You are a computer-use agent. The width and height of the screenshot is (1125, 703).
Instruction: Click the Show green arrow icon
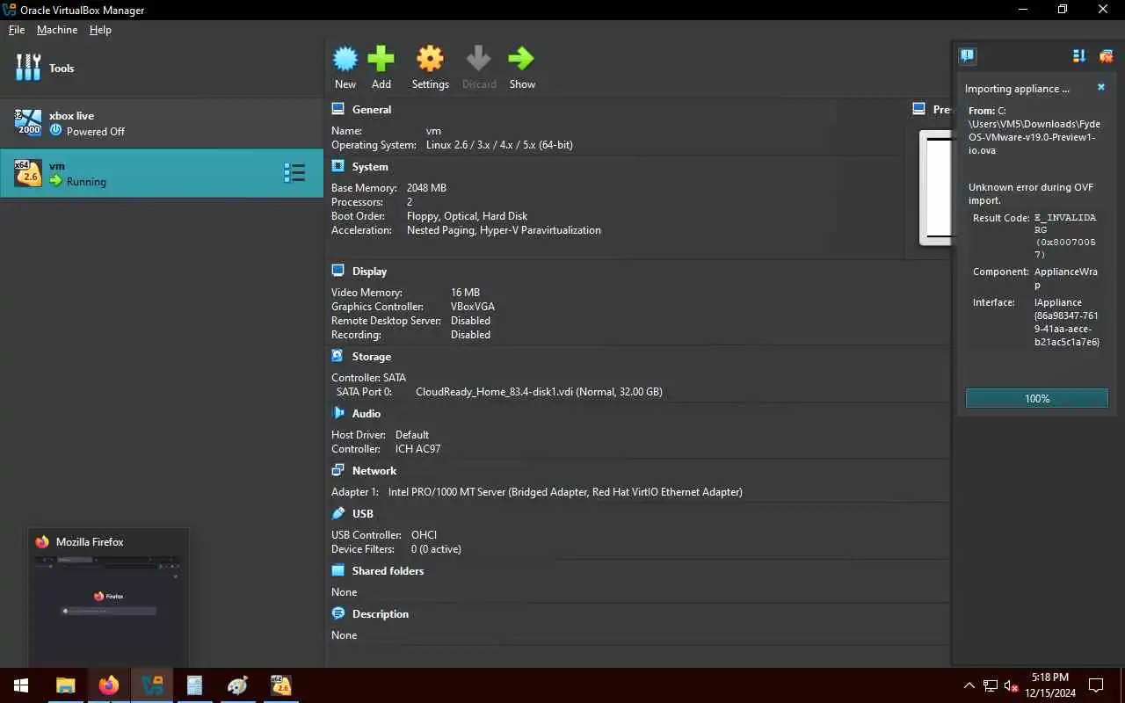[521, 59]
